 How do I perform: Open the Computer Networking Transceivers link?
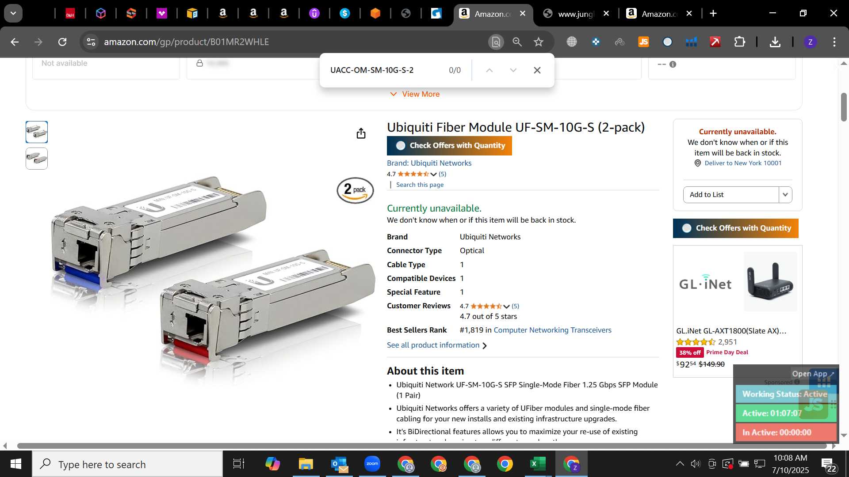[x=552, y=330]
